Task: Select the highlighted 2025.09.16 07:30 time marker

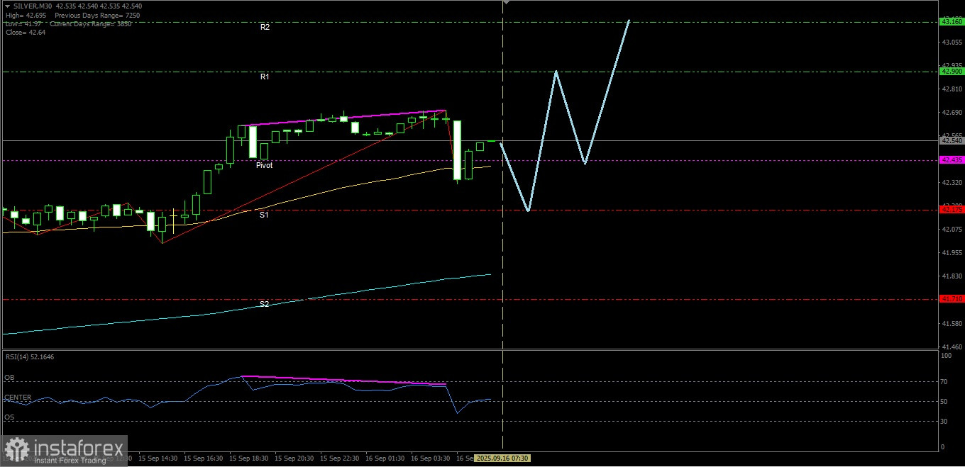Action: (x=502, y=458)
